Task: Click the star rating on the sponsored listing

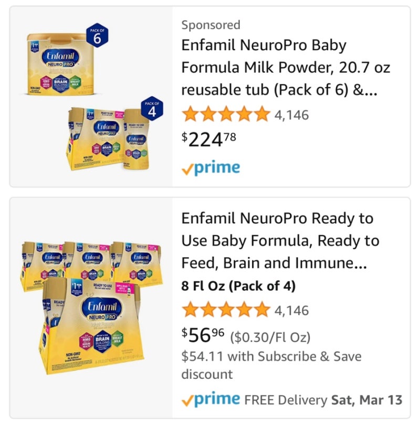Action: point(226,114)
